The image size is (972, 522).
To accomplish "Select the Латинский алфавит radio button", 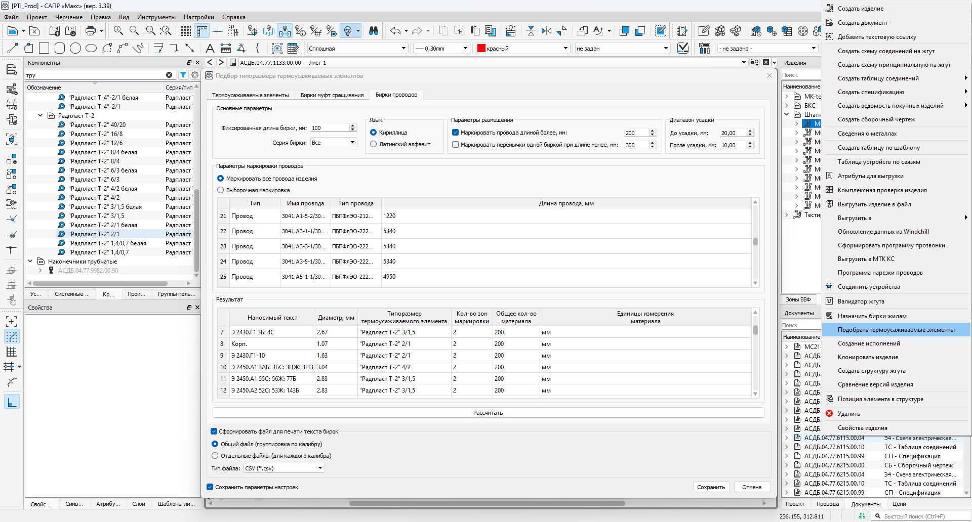I will [x=374, y=144].
